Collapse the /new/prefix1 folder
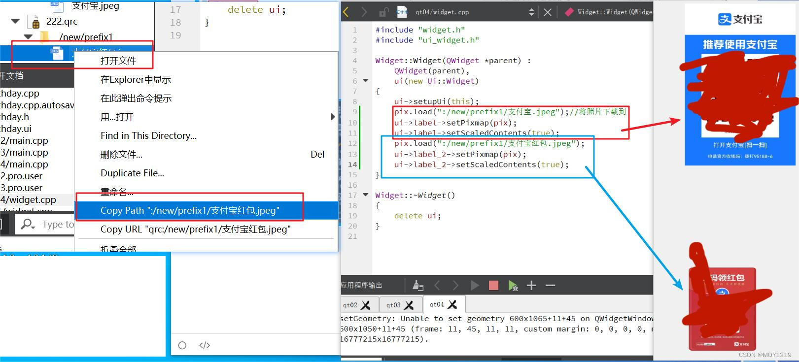Screen dimensions: 799x362 [28, 36]
